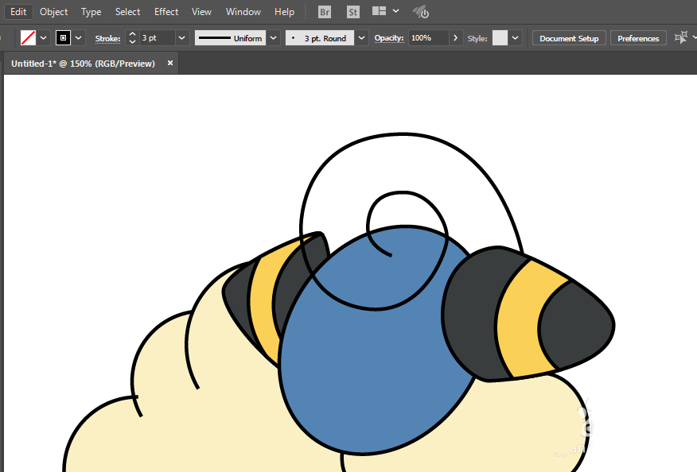Open the Window menu

click(243, 12)
